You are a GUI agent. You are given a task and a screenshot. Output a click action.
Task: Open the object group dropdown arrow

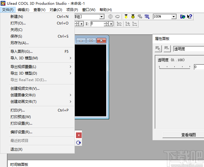click(x=102, y=17)
